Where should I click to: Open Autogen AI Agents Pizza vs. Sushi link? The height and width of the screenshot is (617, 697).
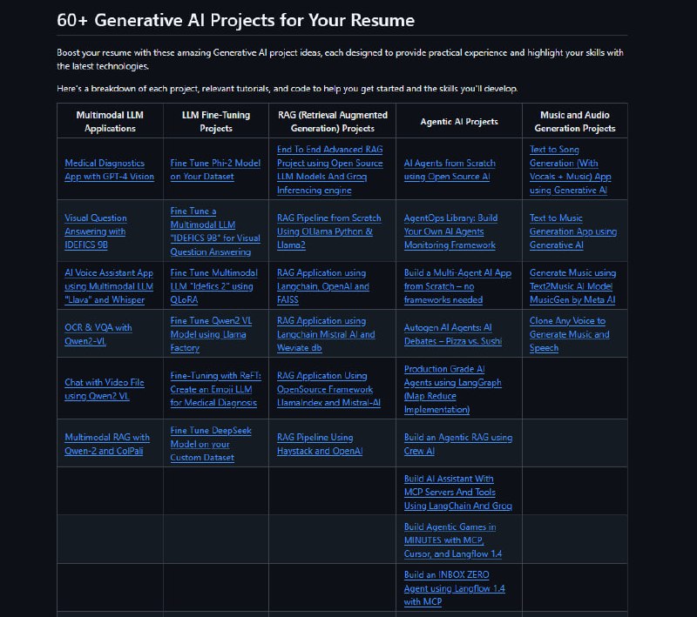click(x=453, y=334)
